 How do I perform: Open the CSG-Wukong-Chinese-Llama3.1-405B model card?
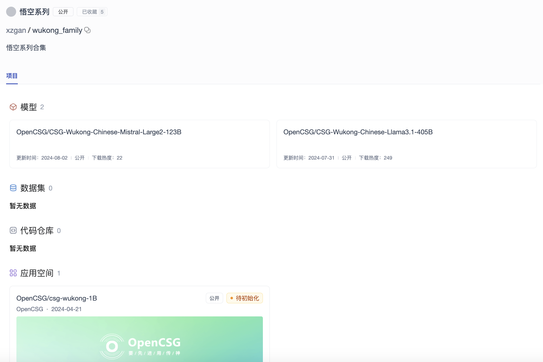(358, 132)
